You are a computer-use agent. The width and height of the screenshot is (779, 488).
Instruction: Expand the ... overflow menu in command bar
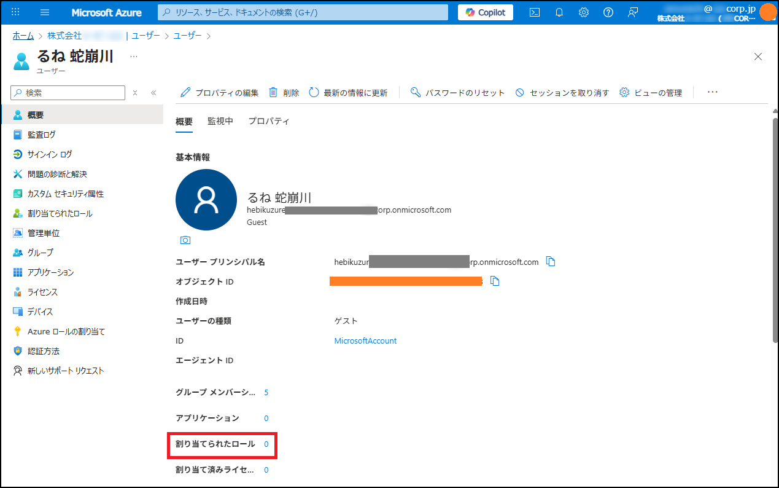(712, 92)
